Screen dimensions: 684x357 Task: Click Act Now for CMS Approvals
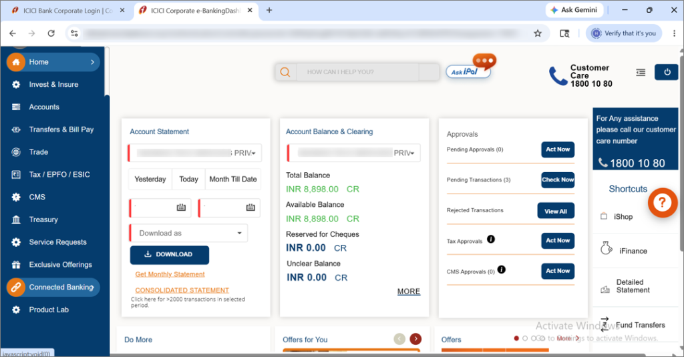(558, 271)
